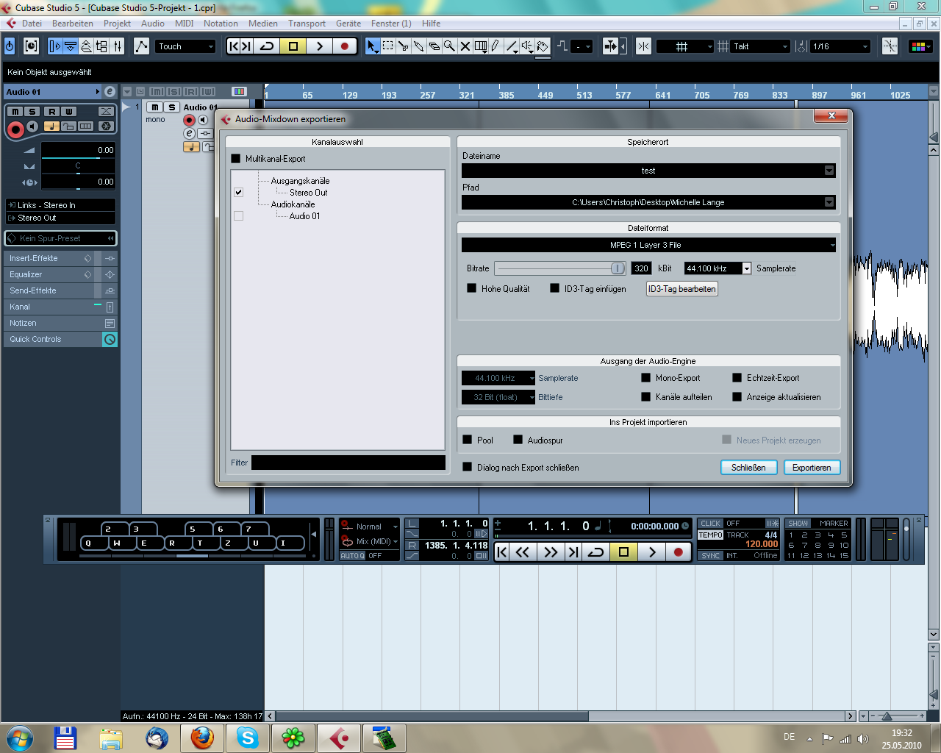Image resolution: width=941 pixels, height=753 pixels.
Task: Select the Object Selection arrow tool
Action: coord(373,46)
